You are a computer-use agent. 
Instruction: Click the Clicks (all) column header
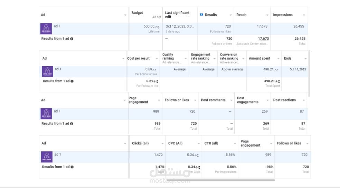(140, 144)
